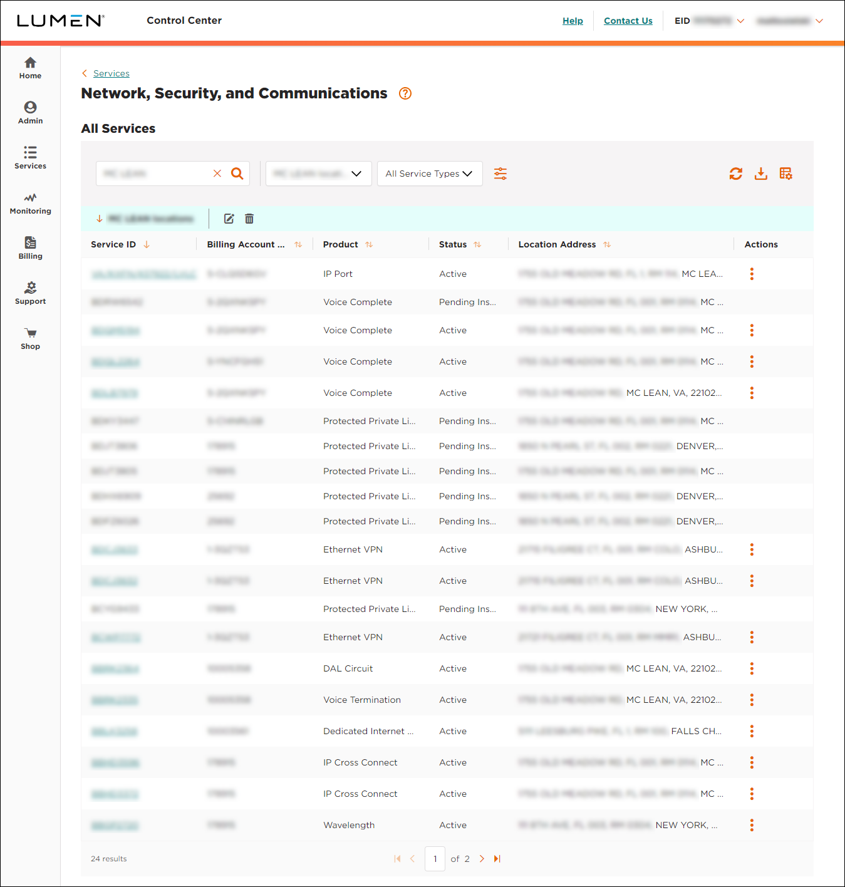Click the magnifying glass search icon
Viewport: 845px width, 887px height.
(237, 174)
